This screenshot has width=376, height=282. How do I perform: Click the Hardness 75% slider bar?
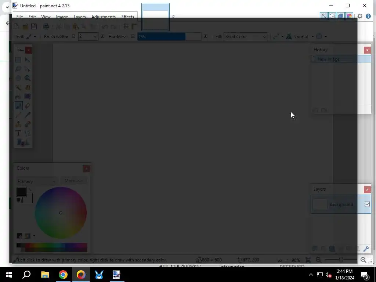[x=169, y=37]
